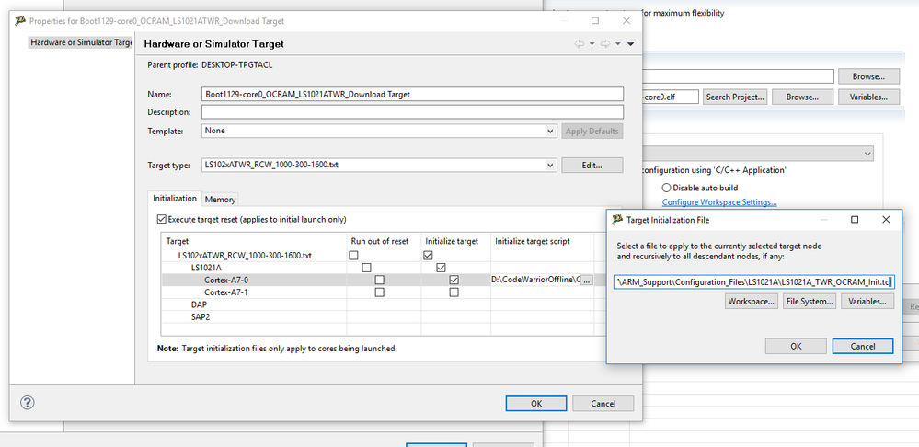Toggle Run out of reset for Cortex-A7-1

(x=379, y=292)
